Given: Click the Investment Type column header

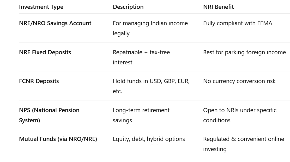Looking at the screenshot, I should (x=41, y=7).
